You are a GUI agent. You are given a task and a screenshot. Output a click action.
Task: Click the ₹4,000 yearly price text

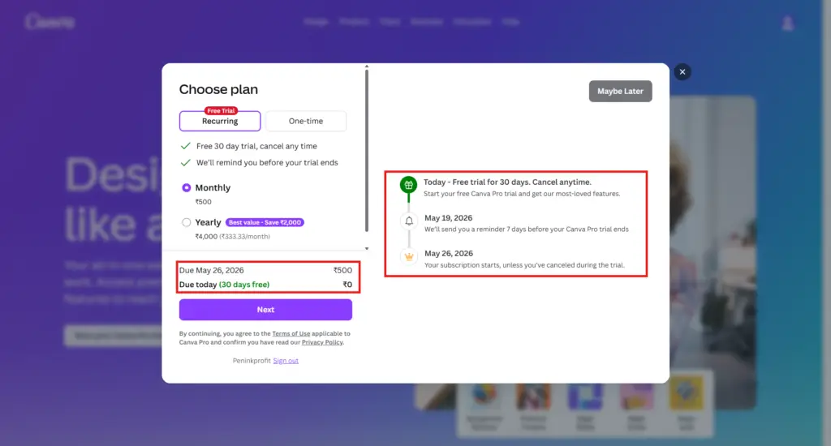tap(206, 236)
